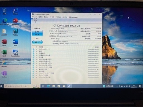143x107 pixels.
Task: Click the 39 °C temperature button
Action: (37, 42)
